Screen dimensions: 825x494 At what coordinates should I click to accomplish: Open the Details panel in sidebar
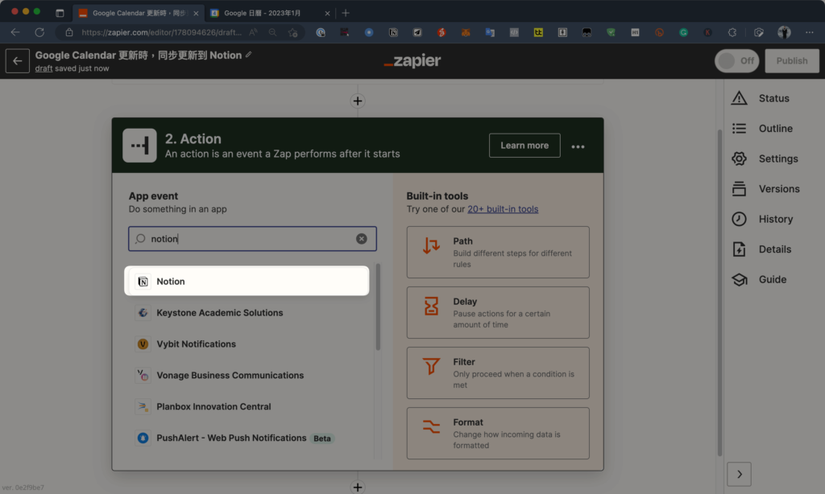(762, 249)
